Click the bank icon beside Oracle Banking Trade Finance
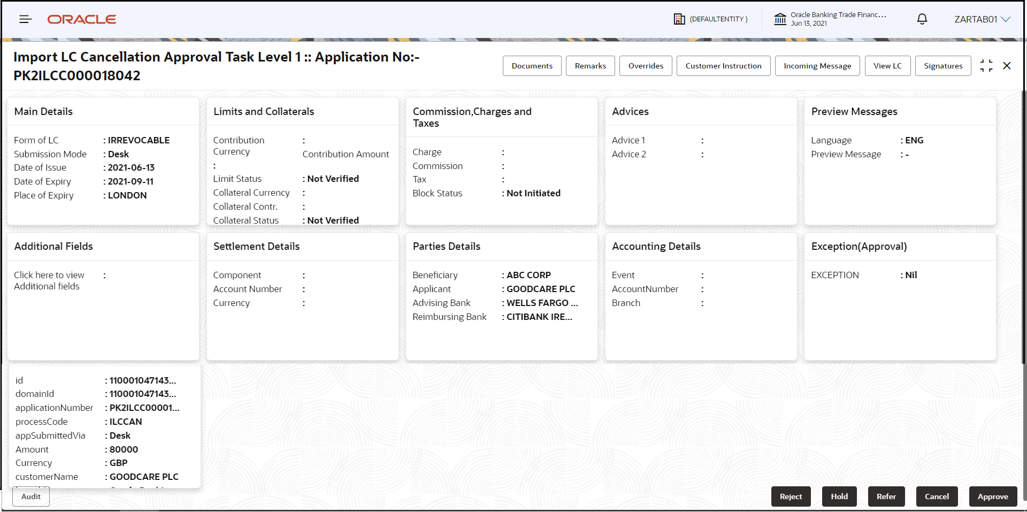 [780, 19]
